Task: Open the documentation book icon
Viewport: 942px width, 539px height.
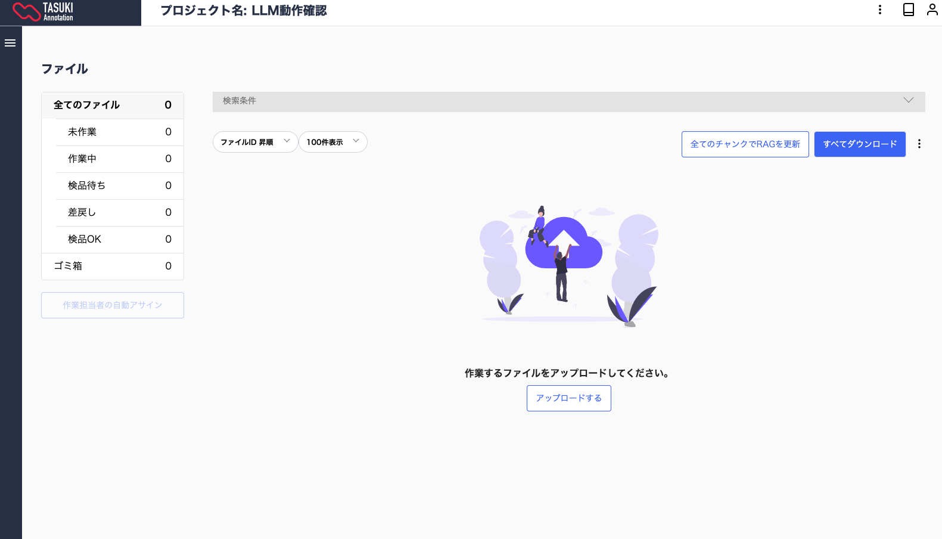Action: pyautogui.click(x=908, y=10)
